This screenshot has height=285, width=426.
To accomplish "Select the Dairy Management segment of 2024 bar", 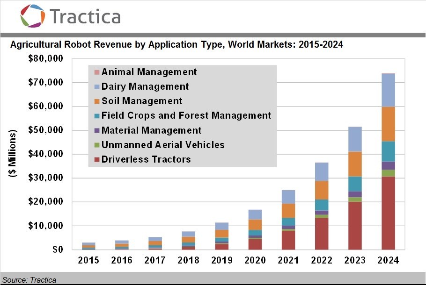I will tap(388, 90).
